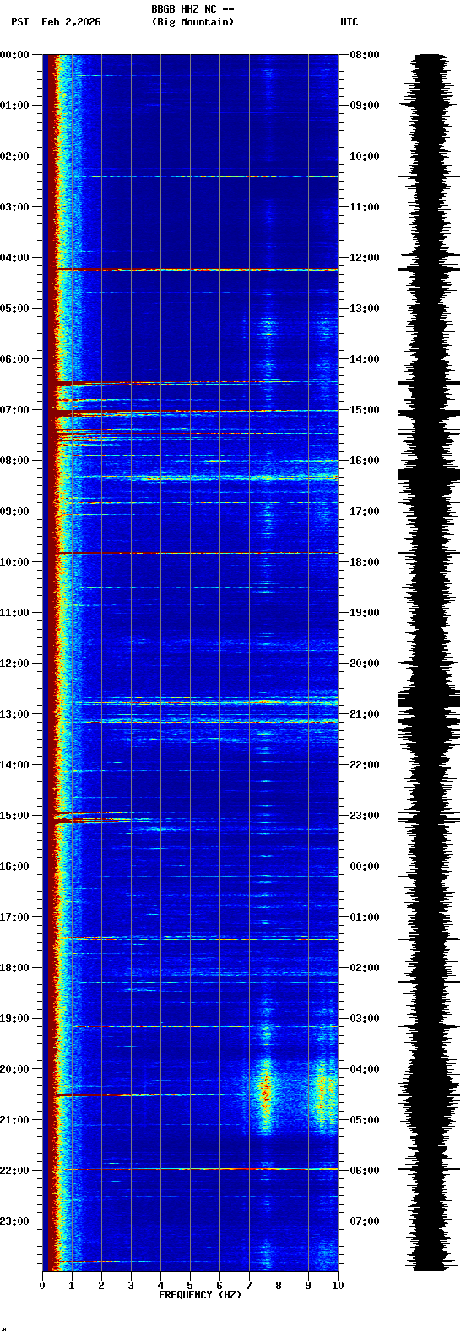
Task: Click the 10 Hz frequency tick label
Action: click(x=338, y=1286)
